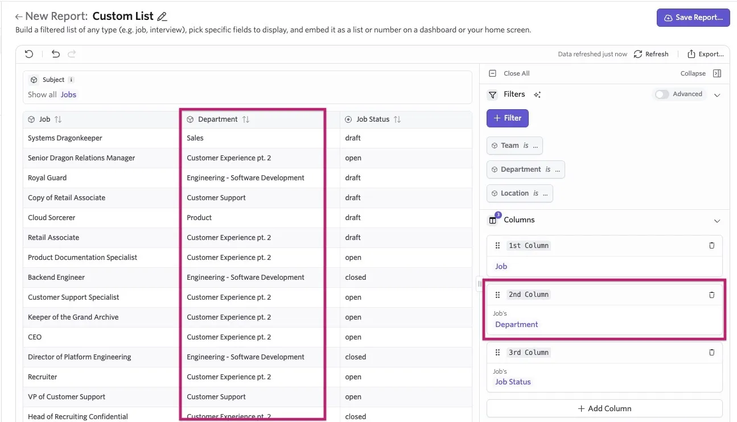Collapse the Filters section chevron

(x=717, y=95)
